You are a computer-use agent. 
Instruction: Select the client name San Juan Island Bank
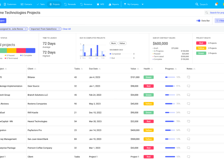(38, 139)
